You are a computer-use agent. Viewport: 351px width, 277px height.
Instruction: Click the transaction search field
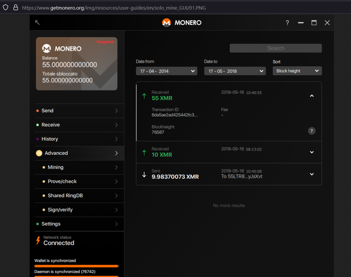point(275,48)
